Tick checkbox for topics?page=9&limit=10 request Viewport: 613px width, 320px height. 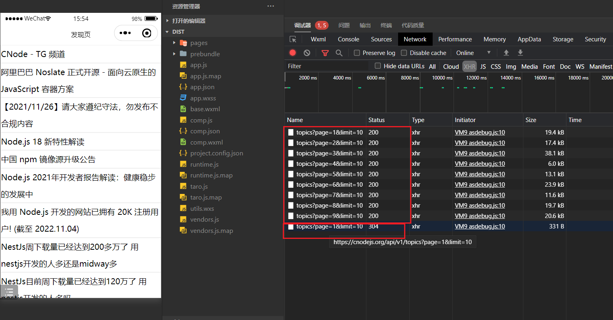(x=291, y=216)
